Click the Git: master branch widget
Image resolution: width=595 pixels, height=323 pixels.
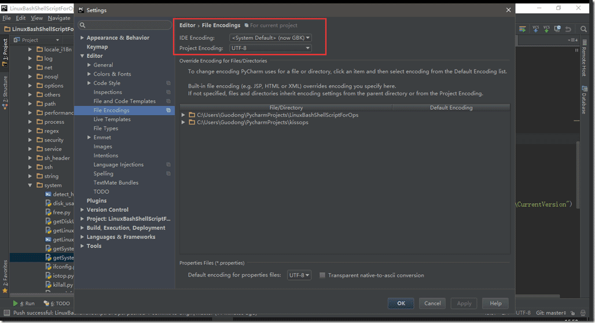tap(551, 313)
